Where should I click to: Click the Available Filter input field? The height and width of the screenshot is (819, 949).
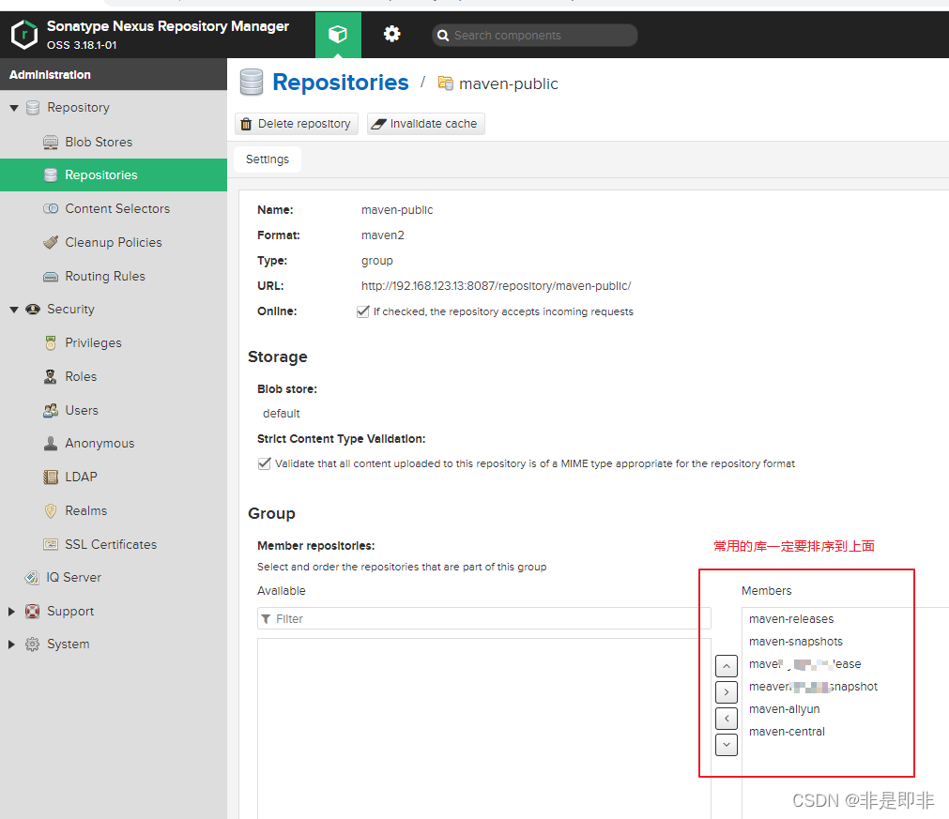click(x=484, y=619)
